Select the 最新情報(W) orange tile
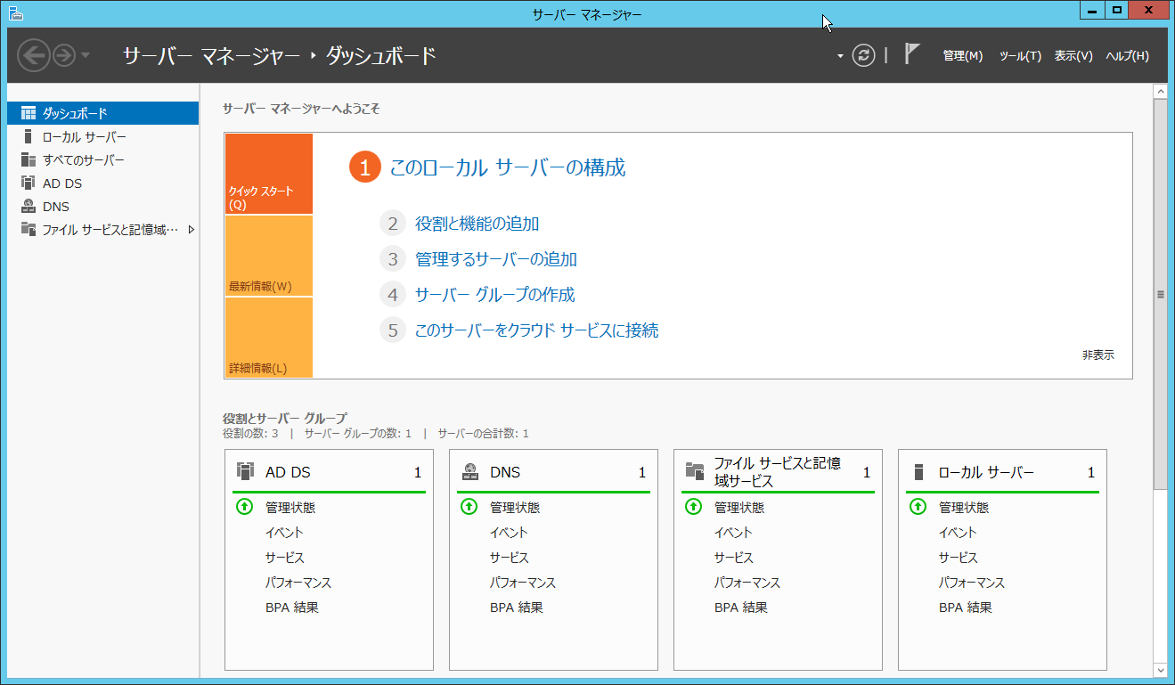Viewport: 1175px width, 685px height. click(x=269, y=256)
